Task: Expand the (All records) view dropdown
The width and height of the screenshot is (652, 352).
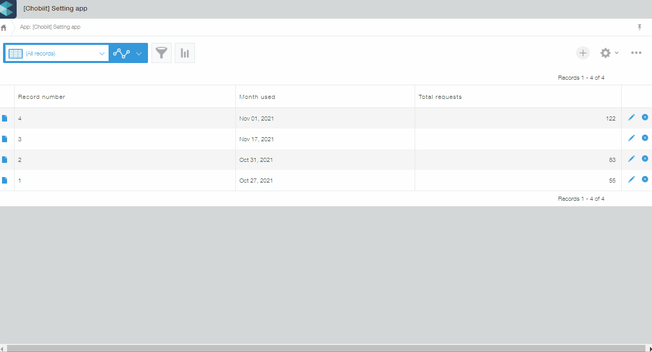Action: (x=102, y=53)
